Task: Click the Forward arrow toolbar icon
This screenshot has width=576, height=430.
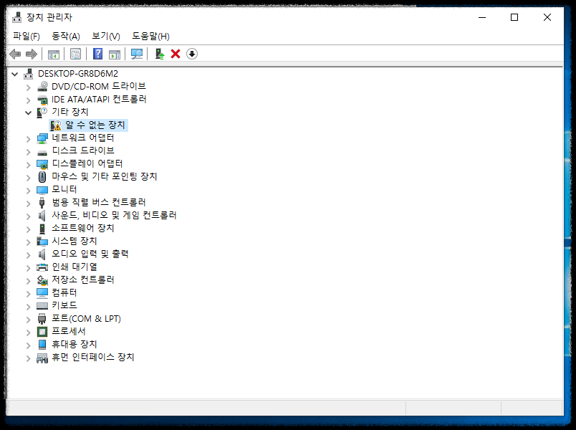Action: click(x=32, y=54)
